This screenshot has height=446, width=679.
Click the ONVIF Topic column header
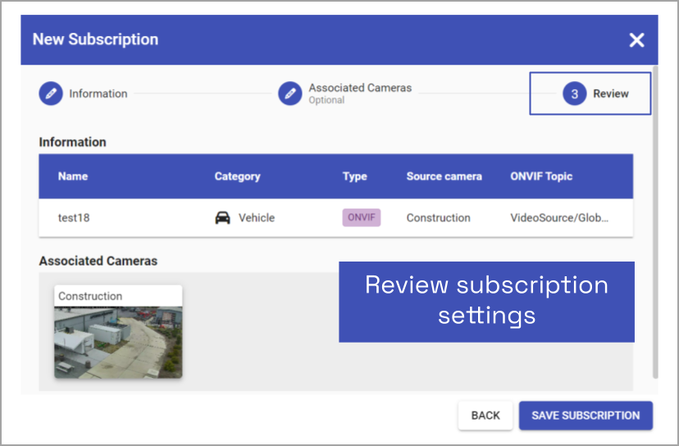[x=541, y=176]
